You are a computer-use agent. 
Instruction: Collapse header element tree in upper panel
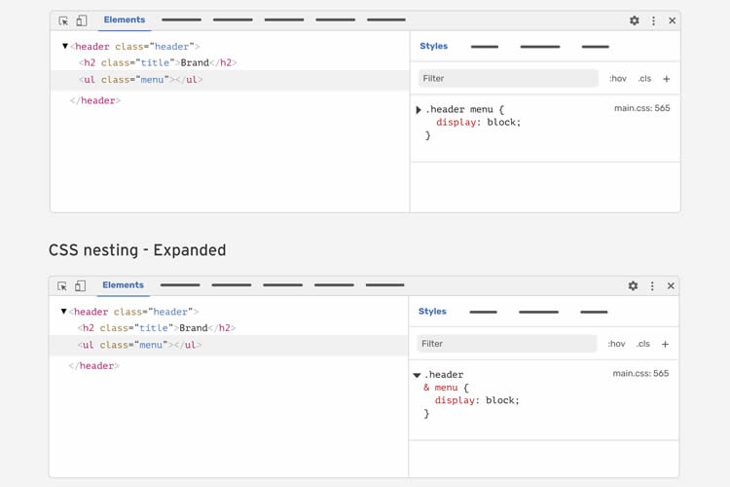(65, 46)
